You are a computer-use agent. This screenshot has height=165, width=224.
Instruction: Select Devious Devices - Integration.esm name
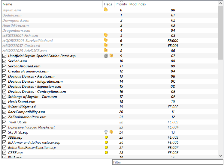(x=35, y=81)
